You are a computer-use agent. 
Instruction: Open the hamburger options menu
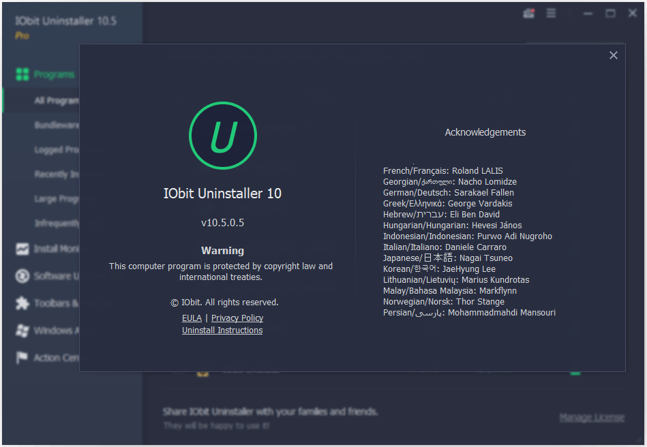tap(552, 13)
